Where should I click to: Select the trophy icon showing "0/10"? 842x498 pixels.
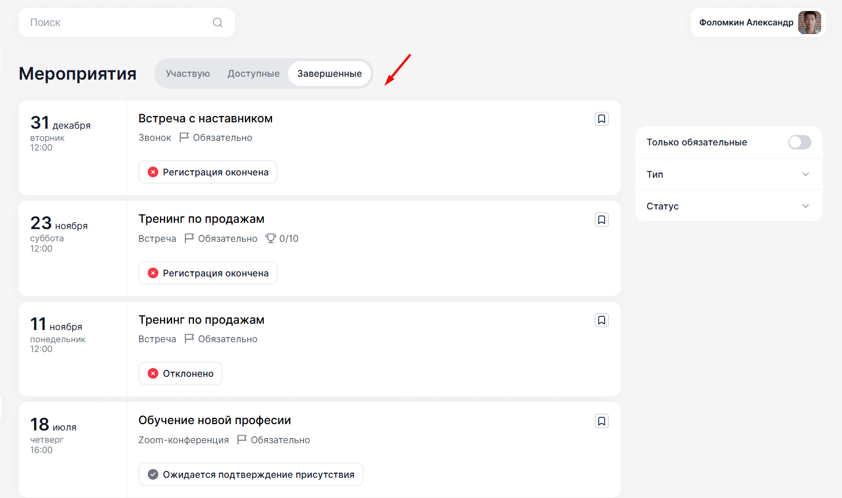click(x=270, y=238)
